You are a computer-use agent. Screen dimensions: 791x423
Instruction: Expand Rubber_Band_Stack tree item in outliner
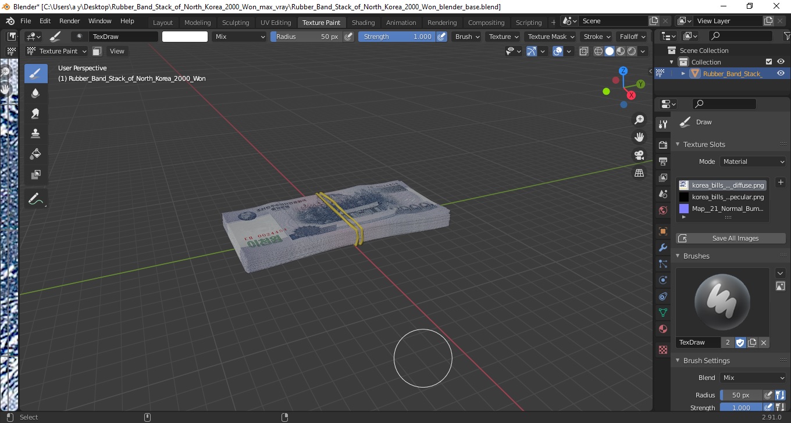(683, 73)
